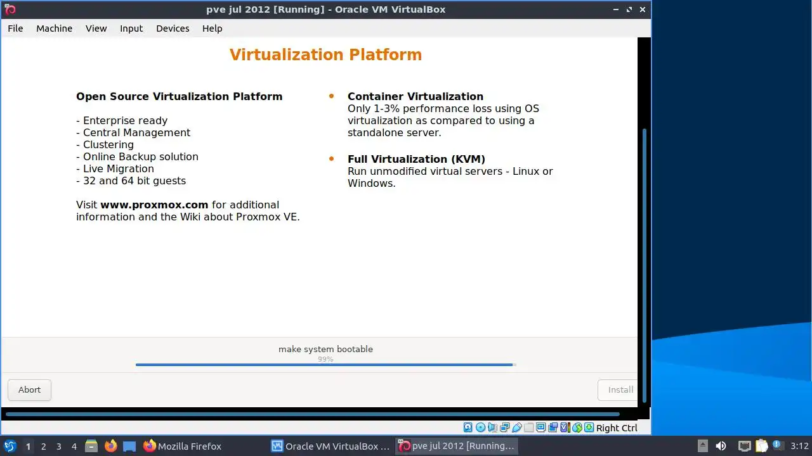Image resolution: width=812 pixels, height=456 pixels.
Task: Abort the Proxmox installation
Action: click(x=29, y=389)
